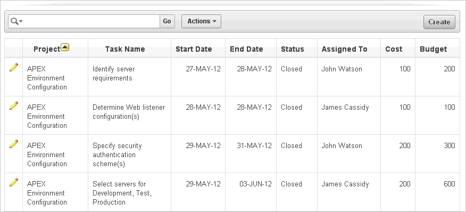Edit the Determine Web listener configuration(s) row
This screenshot has width=466, height=212.
pyautogui.click(x=14, y=105)
